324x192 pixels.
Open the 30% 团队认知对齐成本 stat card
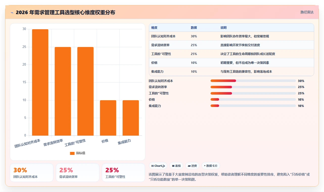[x=32, y=173]
